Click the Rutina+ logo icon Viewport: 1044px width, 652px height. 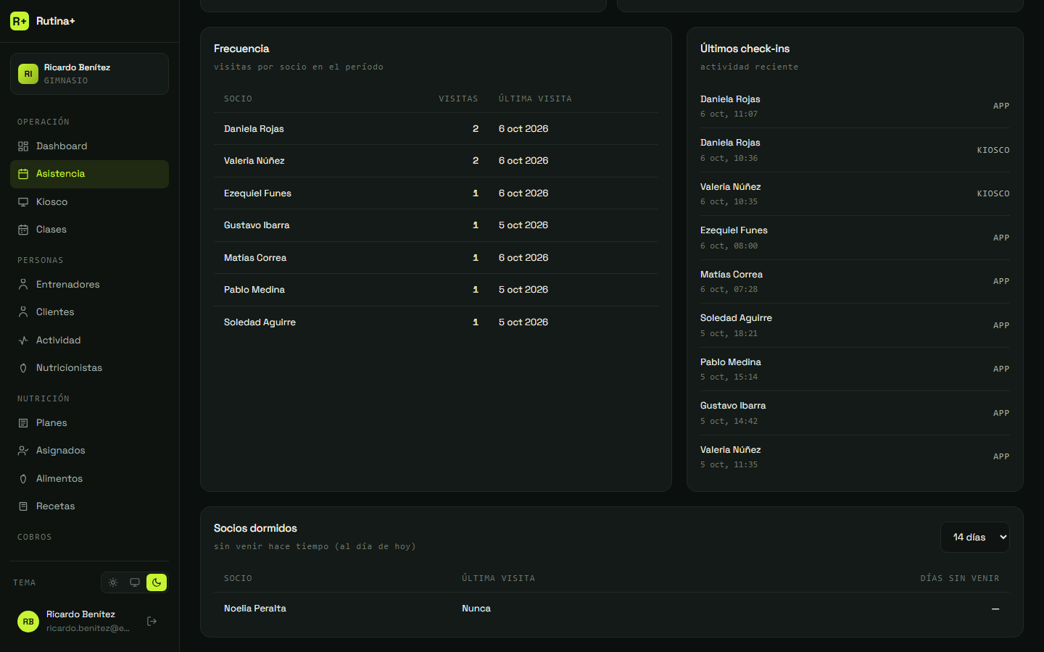click(20, 21)
